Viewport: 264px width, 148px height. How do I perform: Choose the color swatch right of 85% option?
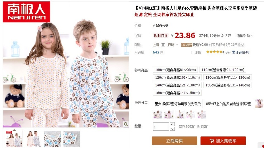point(259,103)
